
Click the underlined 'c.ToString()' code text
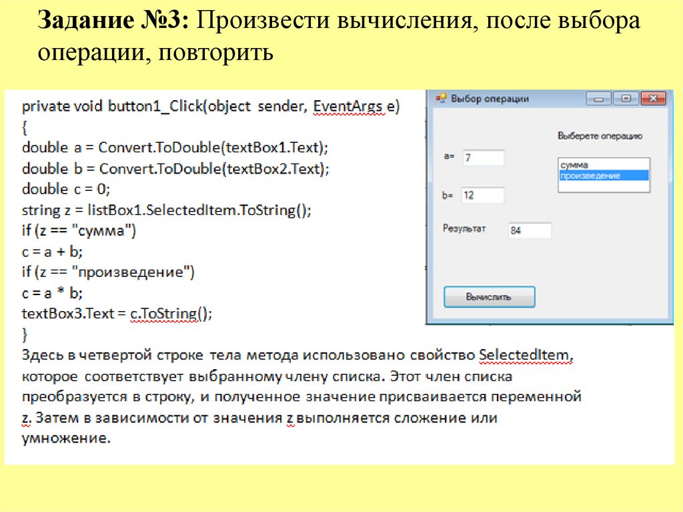click(170, 313)
